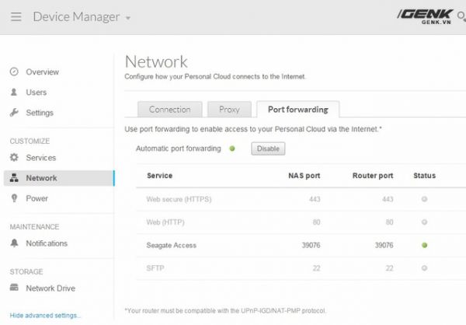Click the Network Drive storage icon
Image resolution: width=466 pixels, height=325 pixels.
coord(14,288)
